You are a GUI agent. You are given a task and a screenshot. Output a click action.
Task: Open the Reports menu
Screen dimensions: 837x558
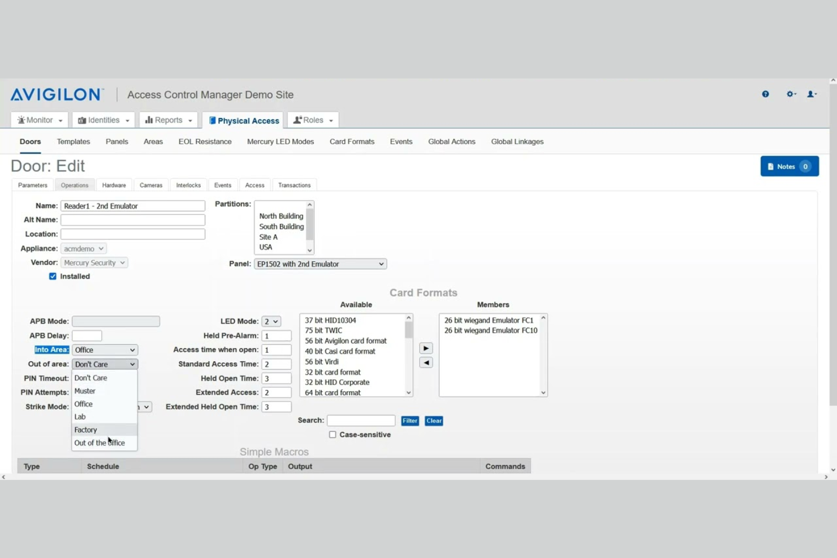coord(169,120)
